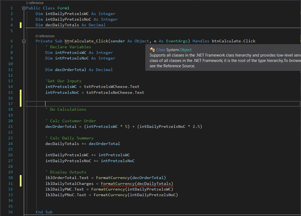Select the System.Object class icon in the tooltip
Screen dimensions: 301x216
coord(153,50)
